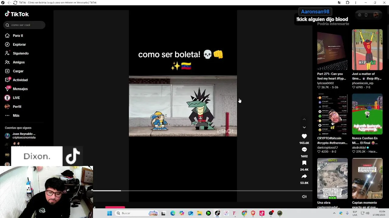
Task: Open 'Nunca Confíen En Mi' video thumbnail
Action: tap(367, 114)
